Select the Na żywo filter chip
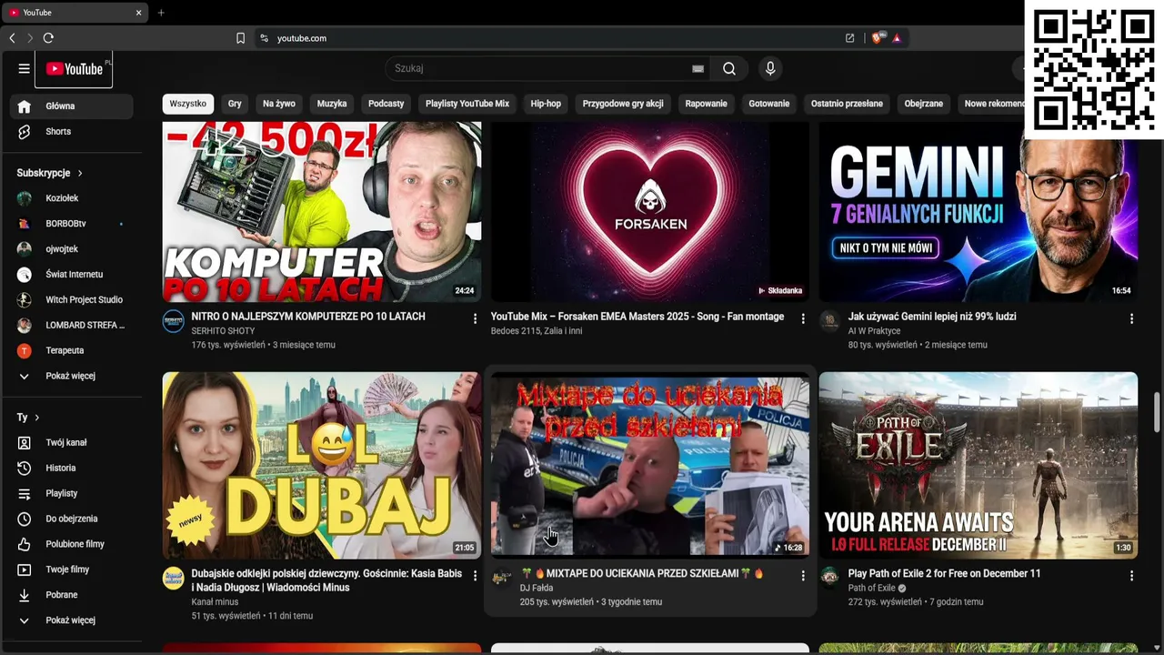1164x655 pixels. [x=279, y=104]
